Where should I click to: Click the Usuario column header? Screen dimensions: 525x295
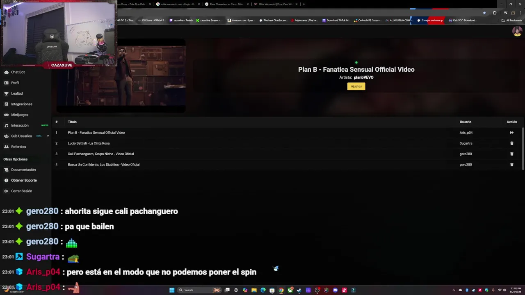click(465, 122)
